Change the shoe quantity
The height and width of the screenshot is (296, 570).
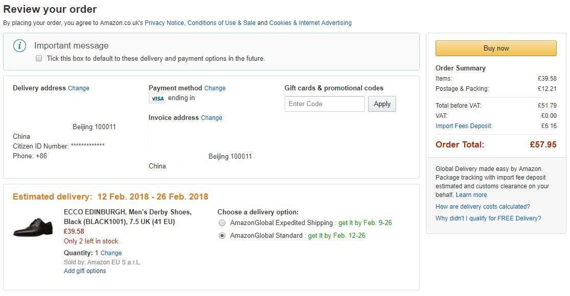coord(111,253)
